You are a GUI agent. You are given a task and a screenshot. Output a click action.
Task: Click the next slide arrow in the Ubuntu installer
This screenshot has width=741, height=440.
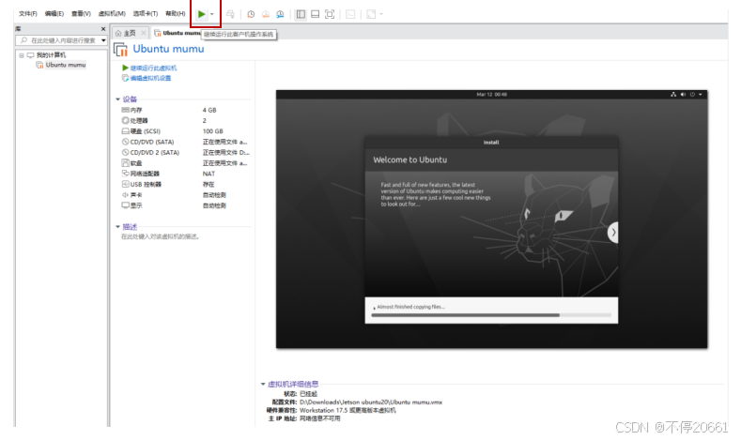tap(613, 233)
